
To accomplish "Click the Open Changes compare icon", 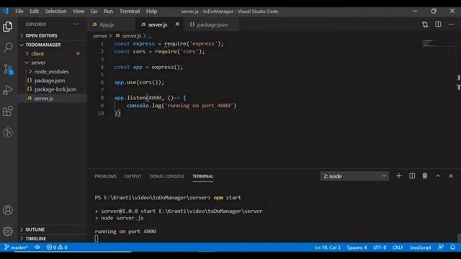I will pyautogui.click(x=425, y=24).
